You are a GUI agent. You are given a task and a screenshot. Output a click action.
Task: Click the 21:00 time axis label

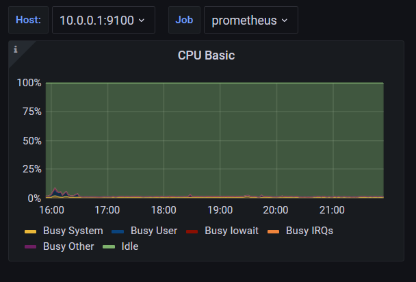pyautogui.click(x=332, y=210)
